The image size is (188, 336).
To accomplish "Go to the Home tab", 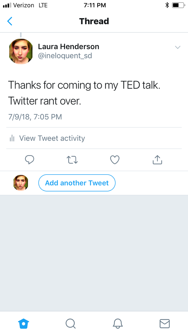I will pyautogui.click(x=24, y=323).
